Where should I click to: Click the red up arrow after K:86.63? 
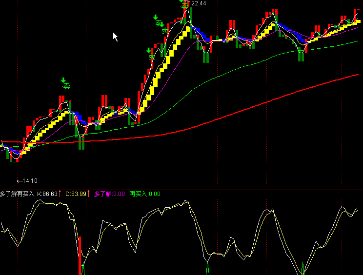[60, 194]
